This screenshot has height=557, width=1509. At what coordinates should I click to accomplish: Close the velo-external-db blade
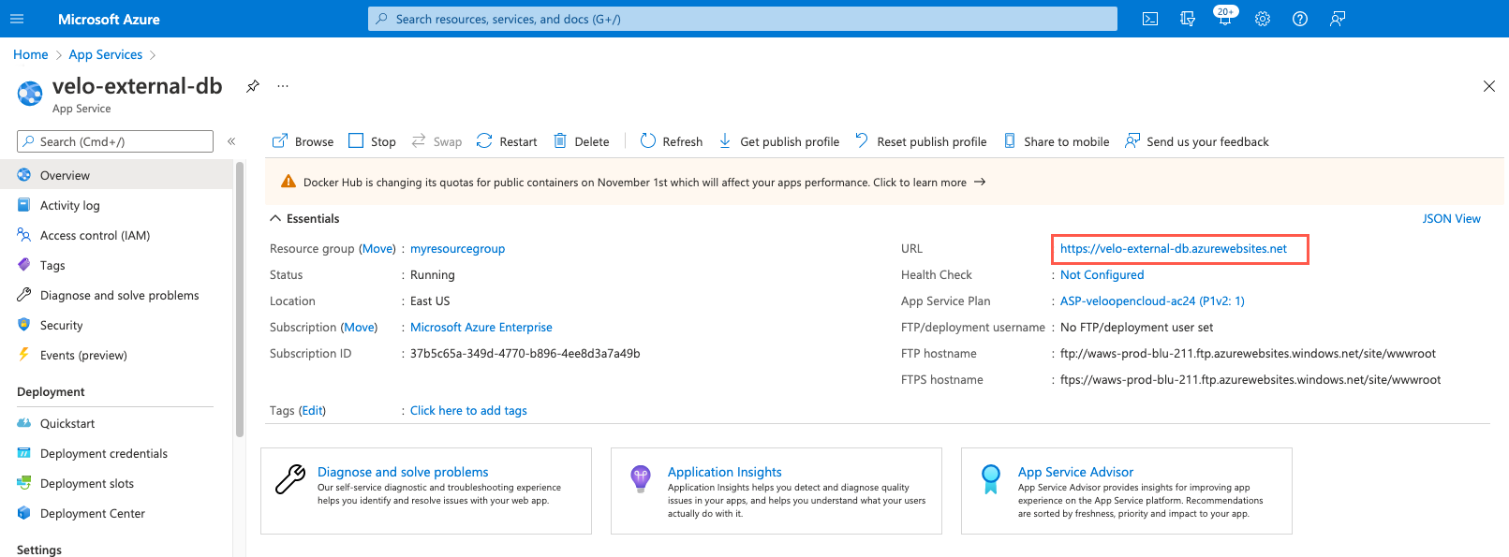coord(1489,86)
